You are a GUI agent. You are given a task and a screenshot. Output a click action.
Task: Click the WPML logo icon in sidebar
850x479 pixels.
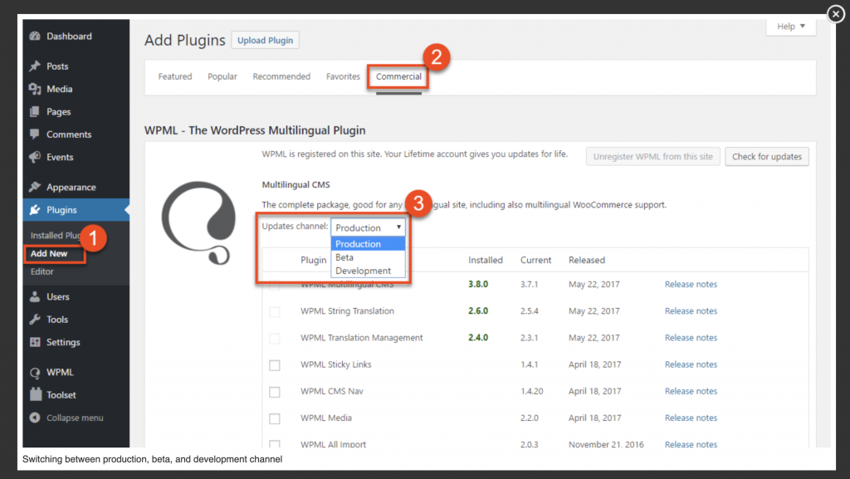[35, 373]
